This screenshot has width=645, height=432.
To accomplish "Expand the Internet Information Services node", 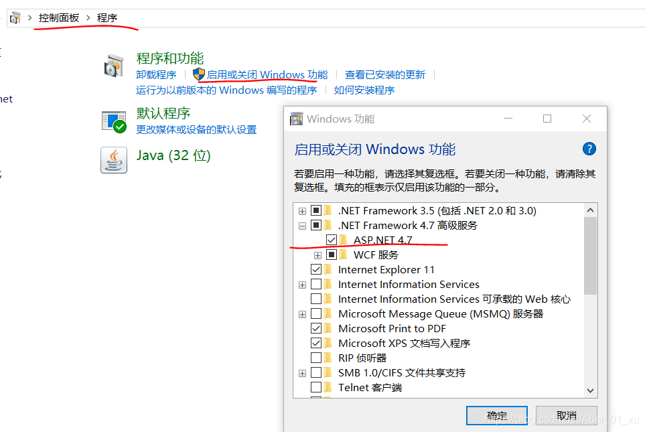I will pyautogui.click(x=302, y=285).
